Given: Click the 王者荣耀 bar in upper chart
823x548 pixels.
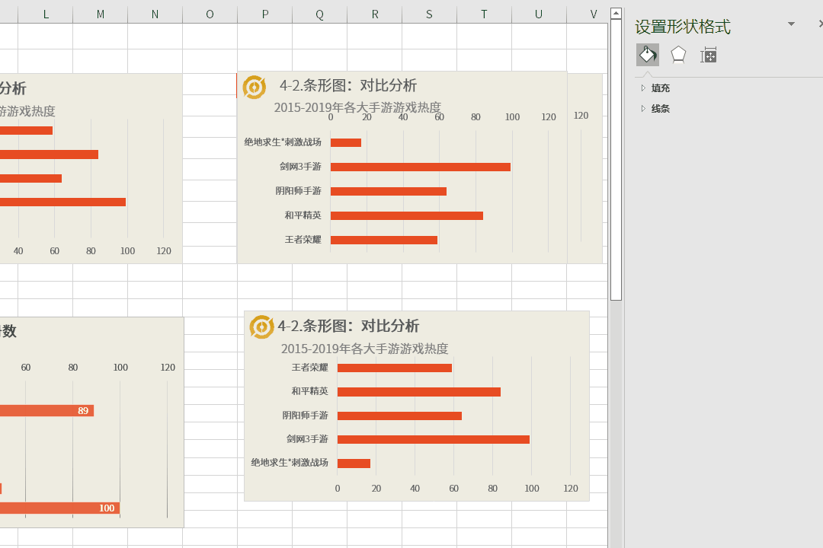Looking at the screenshot, I should [x=383, y=241].
